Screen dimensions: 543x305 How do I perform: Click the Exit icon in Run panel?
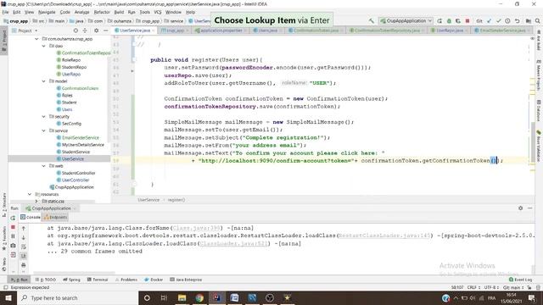click(13, 255)
